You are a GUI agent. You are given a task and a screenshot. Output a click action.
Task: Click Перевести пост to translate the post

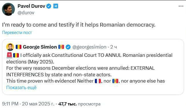point(17,32)
